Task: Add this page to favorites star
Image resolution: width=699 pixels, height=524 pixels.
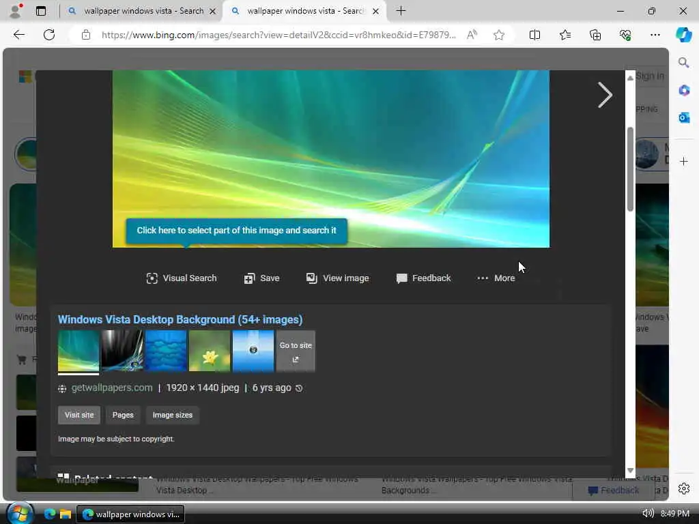Action: tap(499, 35)
